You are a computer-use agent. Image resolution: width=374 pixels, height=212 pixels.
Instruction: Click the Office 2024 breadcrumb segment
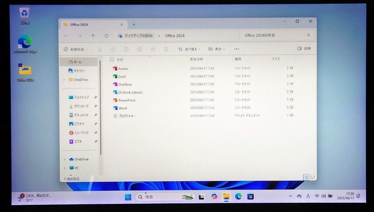(x=175, y=36)
